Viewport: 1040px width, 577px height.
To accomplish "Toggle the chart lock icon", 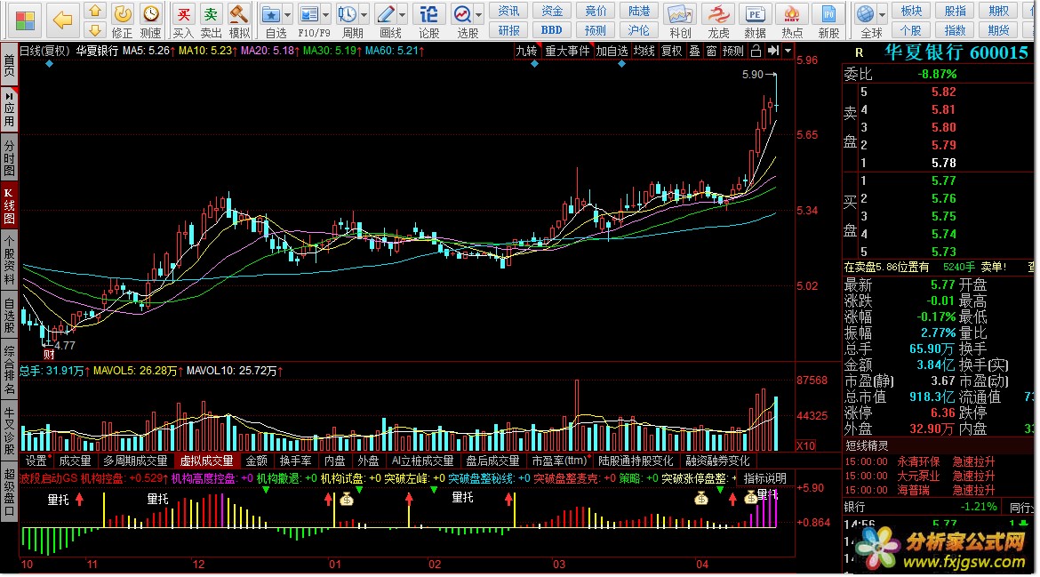I will tap(756, 51).
